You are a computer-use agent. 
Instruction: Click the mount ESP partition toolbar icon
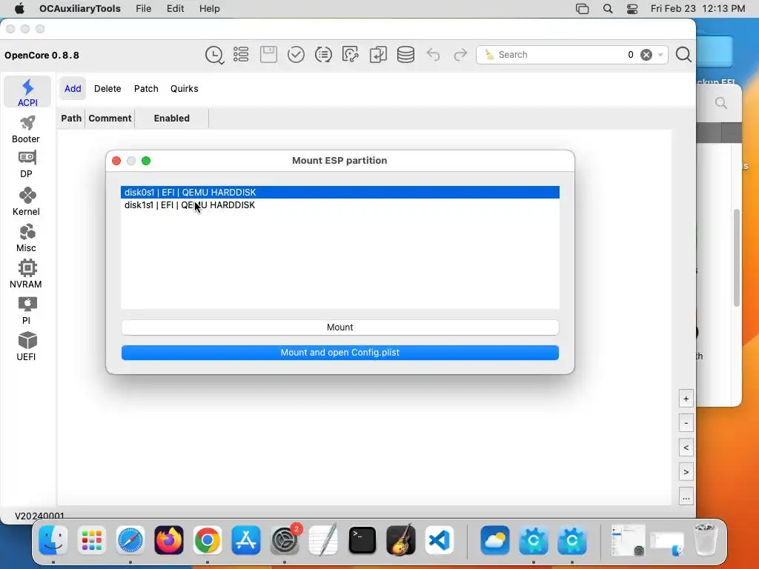378,55
